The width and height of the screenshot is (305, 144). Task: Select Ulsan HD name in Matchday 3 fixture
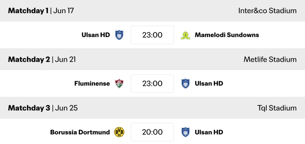pos(209,132)
